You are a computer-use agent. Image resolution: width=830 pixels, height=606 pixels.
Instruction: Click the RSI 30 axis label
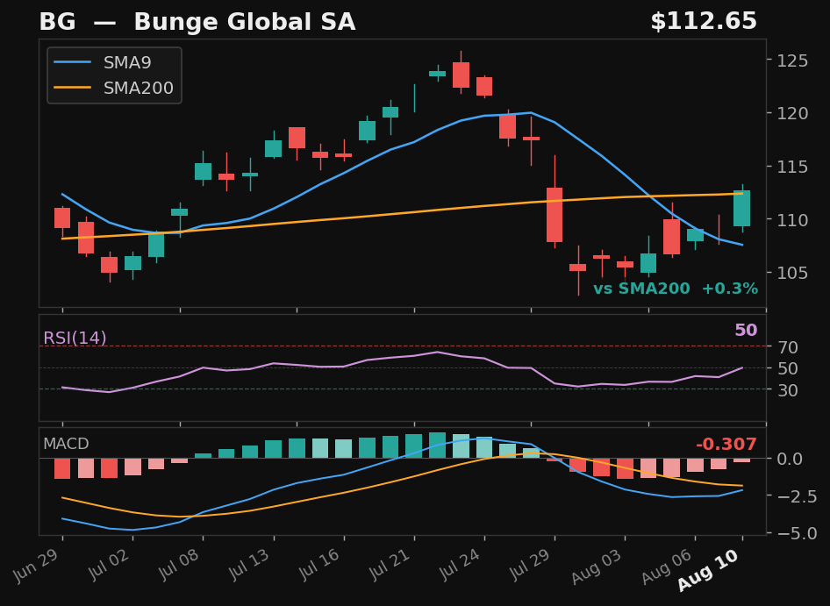788,390
